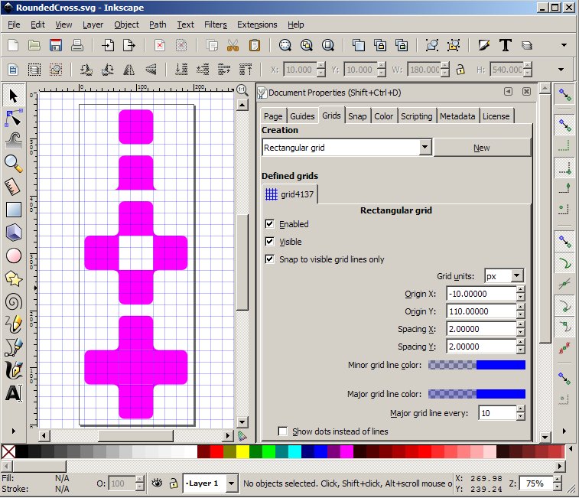The image size is (579, 498).
Task: Click the Minor grid line color swatch
Action: [x=477, y=365]
